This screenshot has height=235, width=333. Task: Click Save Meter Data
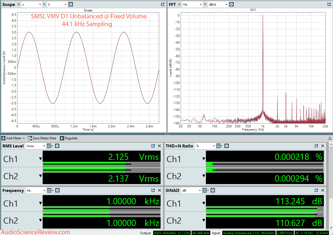pyautogui.click(x=42, y=138)
